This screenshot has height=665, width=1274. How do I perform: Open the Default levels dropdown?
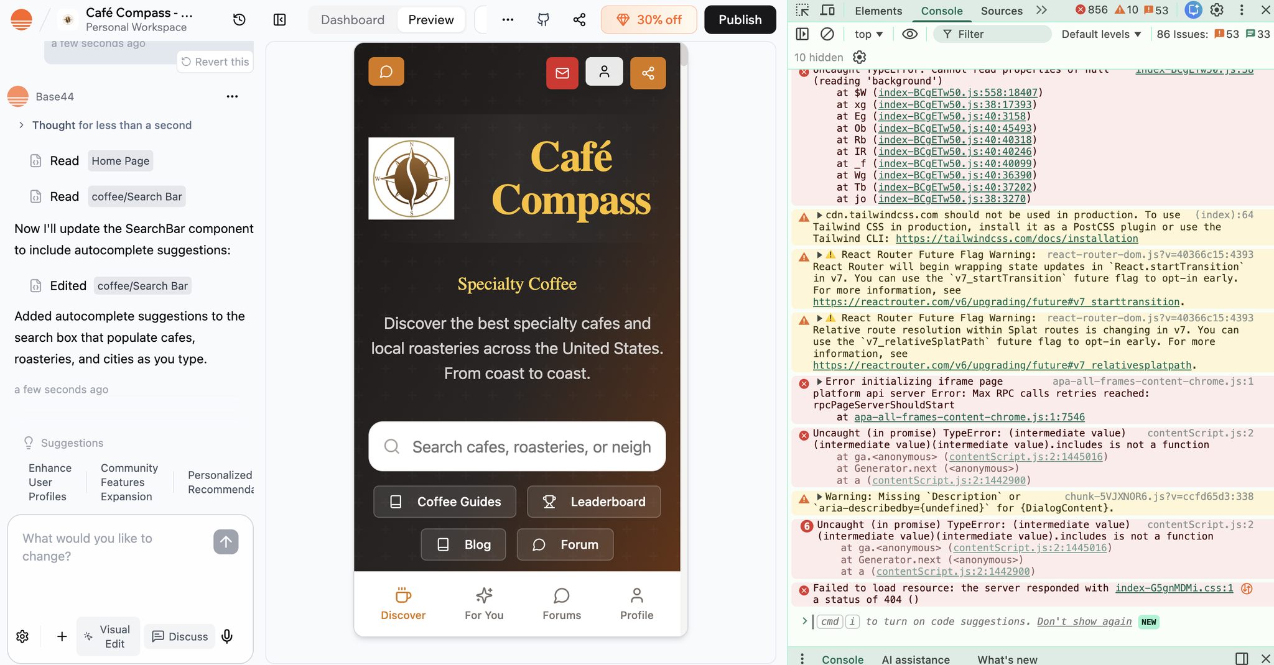pyautogui.click(x=1101, y=34)
